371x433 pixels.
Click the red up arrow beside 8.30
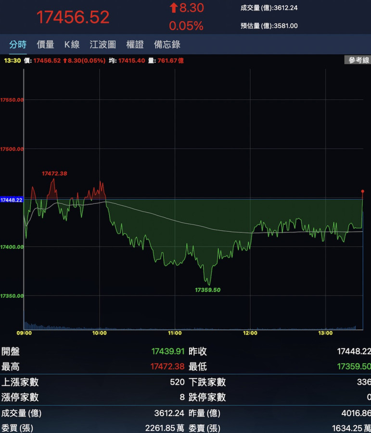pyautogui.click(x=173, y=8)
